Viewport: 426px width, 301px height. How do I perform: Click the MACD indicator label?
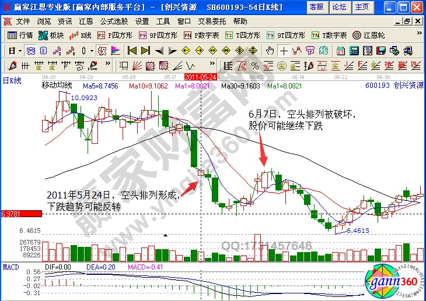(11, 267)
